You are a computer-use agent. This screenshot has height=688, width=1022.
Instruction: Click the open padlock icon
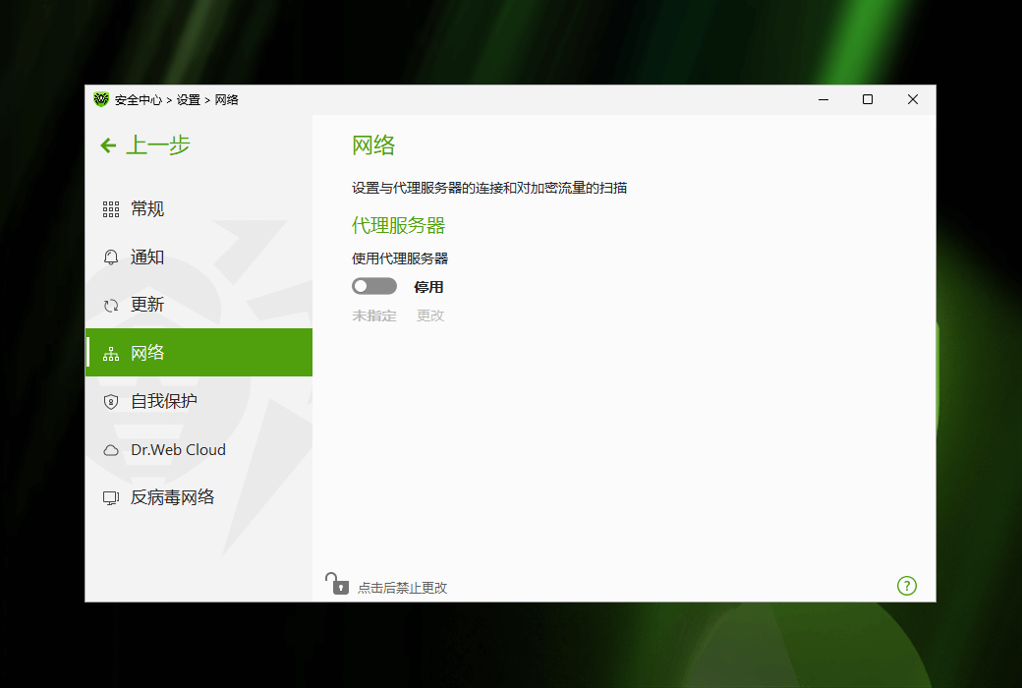337,584
